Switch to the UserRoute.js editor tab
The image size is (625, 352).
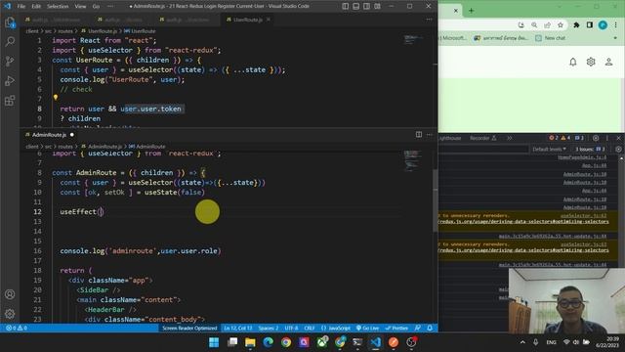coord(247,20)
